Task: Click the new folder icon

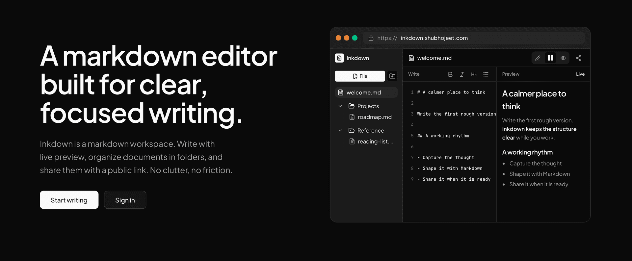Action: [392, 76]
